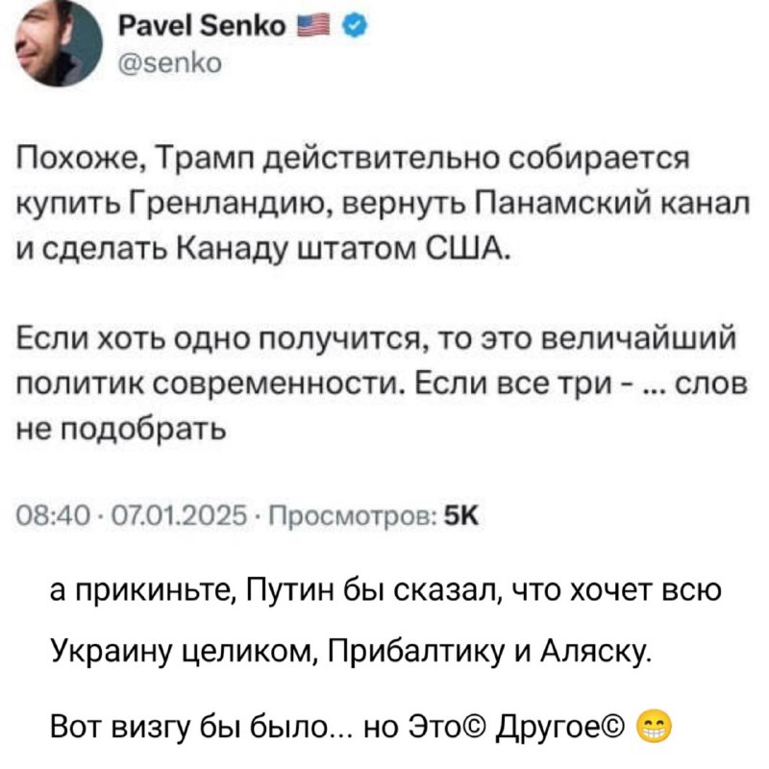The height and width of the screenshot is (769, 769).
Task: Click the display name Pavel Senko
Action: pos(202,26)
